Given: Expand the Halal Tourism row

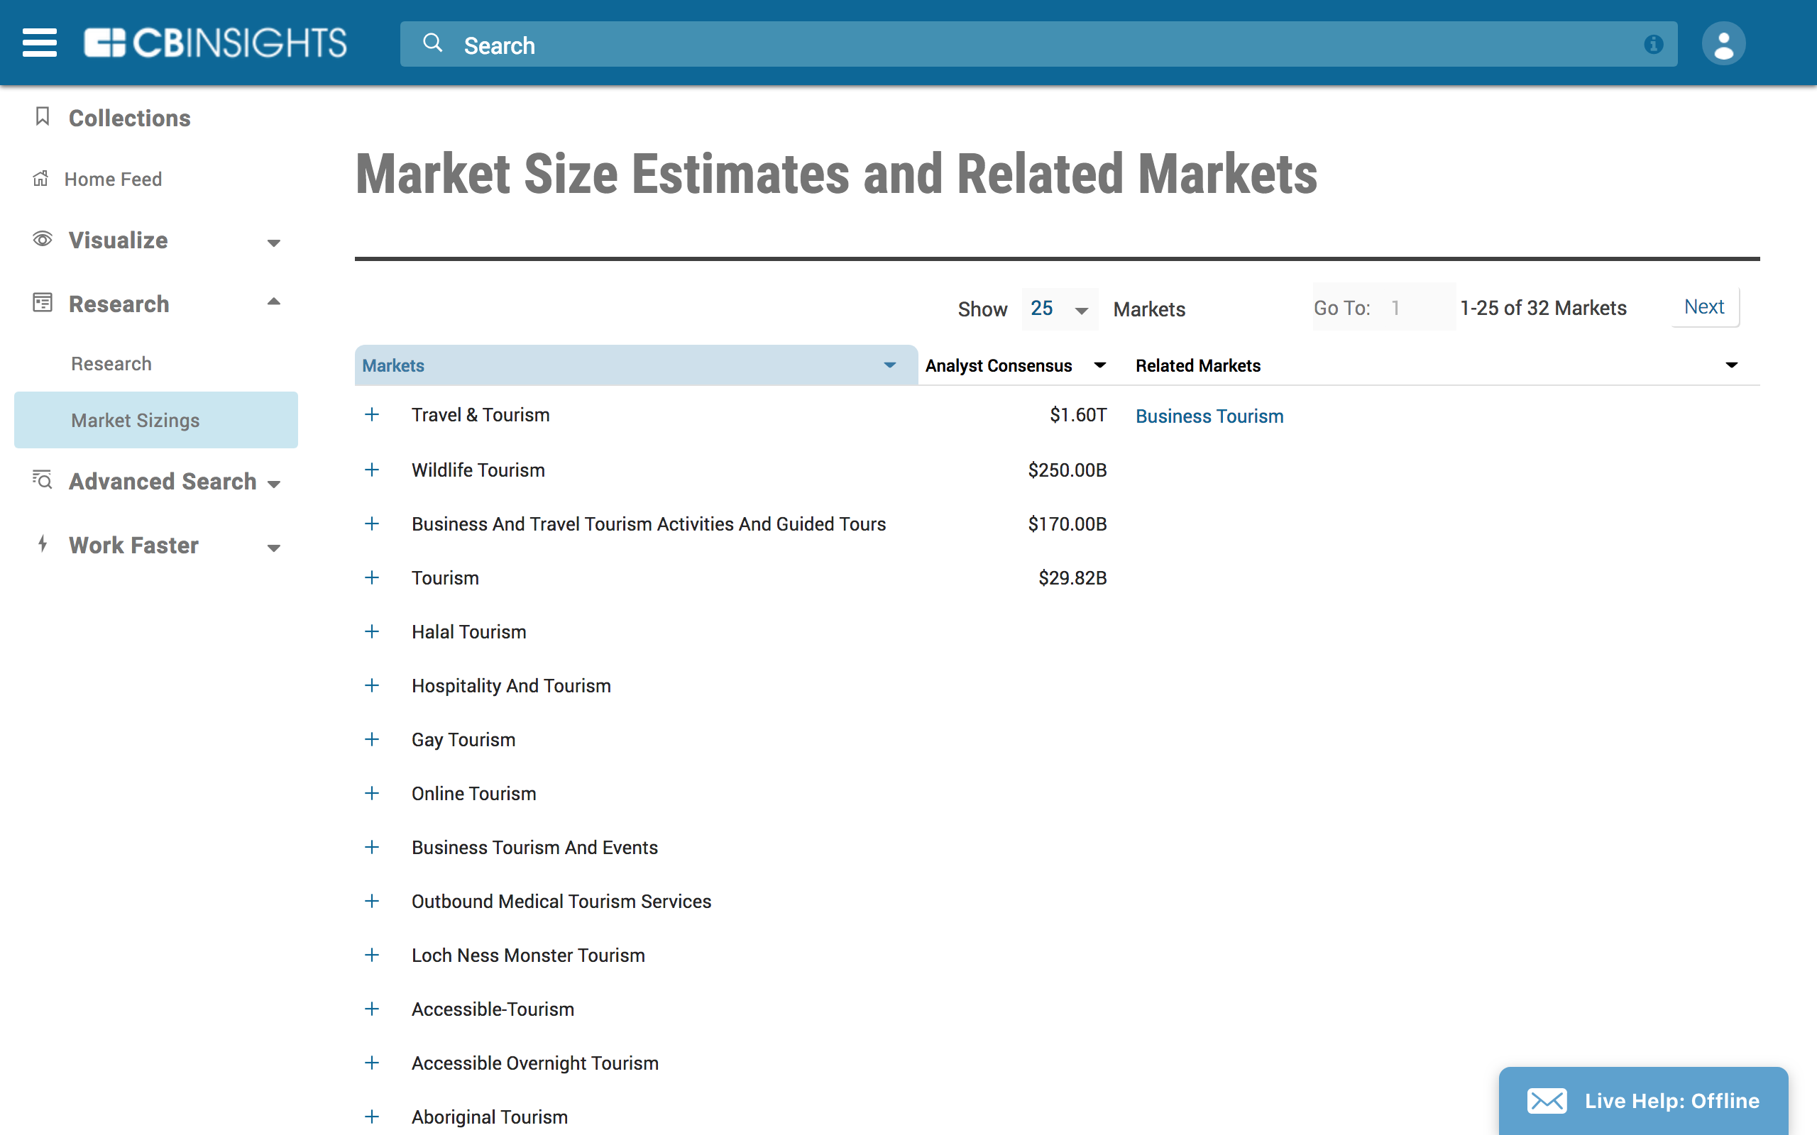Looking at the screenshot, I should pos(372,632).
